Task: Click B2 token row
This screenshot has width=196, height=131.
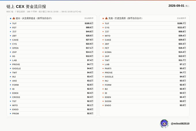Action: coord(144,89)
